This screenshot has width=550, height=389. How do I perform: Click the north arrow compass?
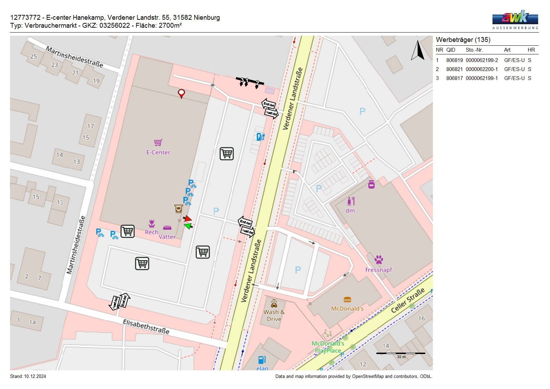pyautogui.click(x=418, y=51)
